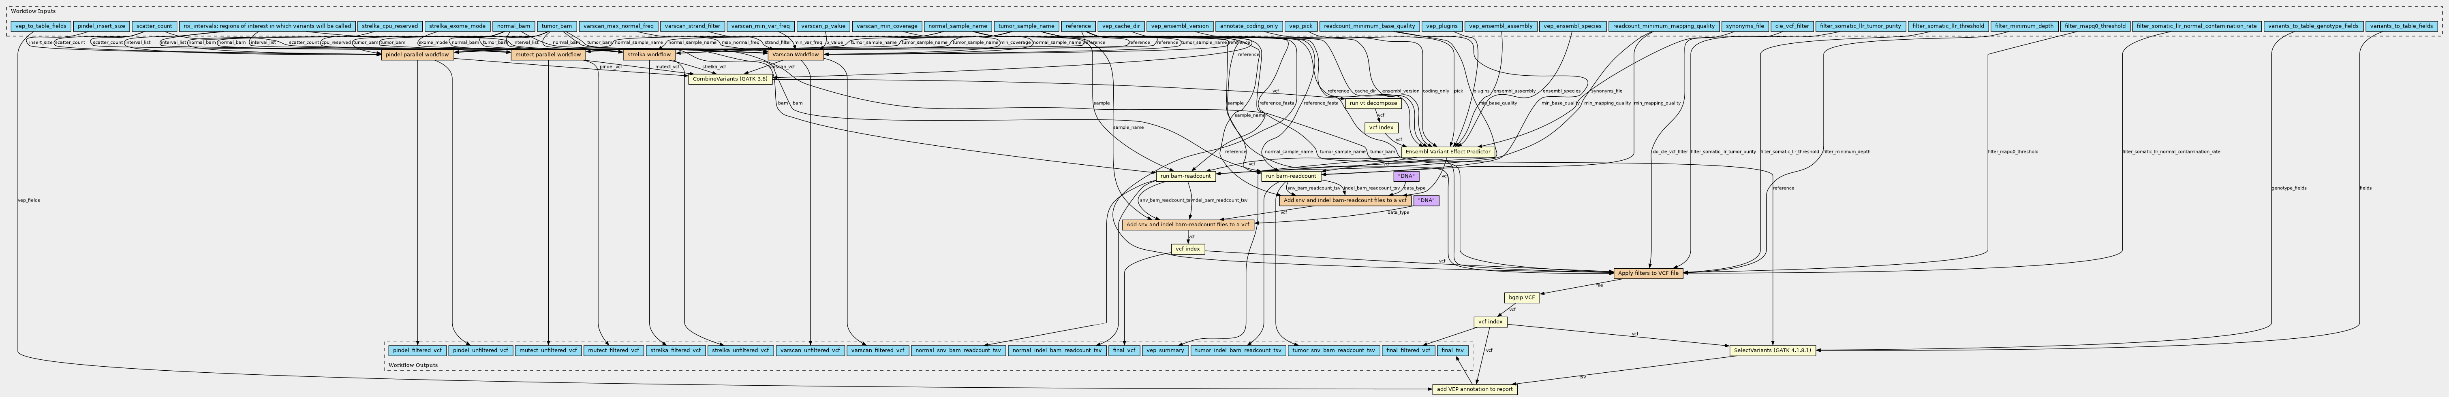The image size is (2449, 397).
Task: Click the final_vcf output node
Action: tap(1125, 350)
